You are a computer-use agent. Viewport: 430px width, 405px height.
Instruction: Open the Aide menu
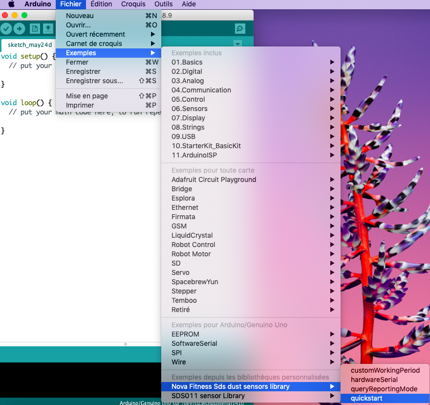click(x=189, y=4)
